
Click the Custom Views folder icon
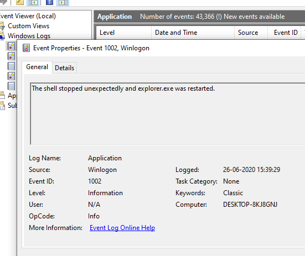point(2,26)
